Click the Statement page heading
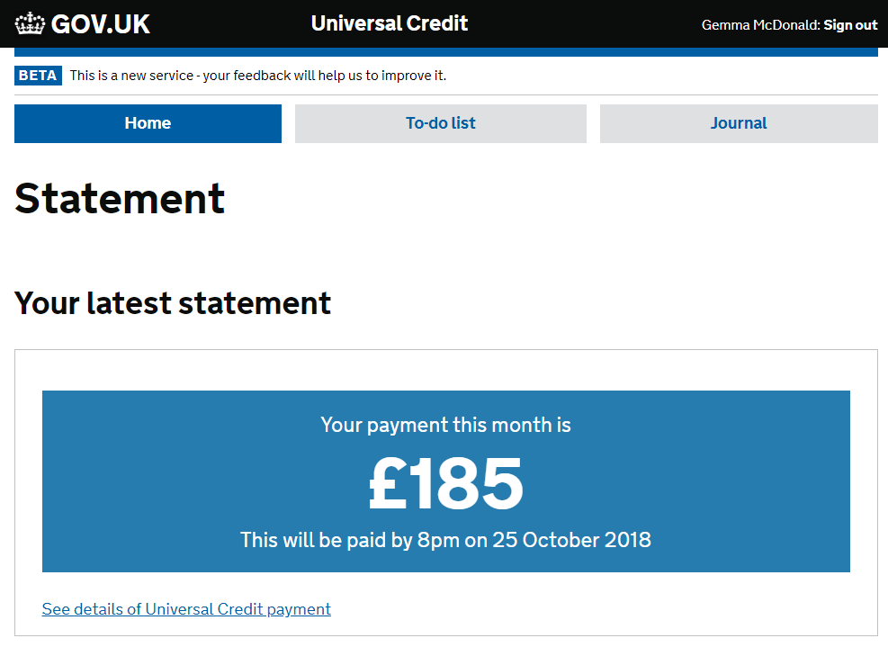 pos(120,199)
